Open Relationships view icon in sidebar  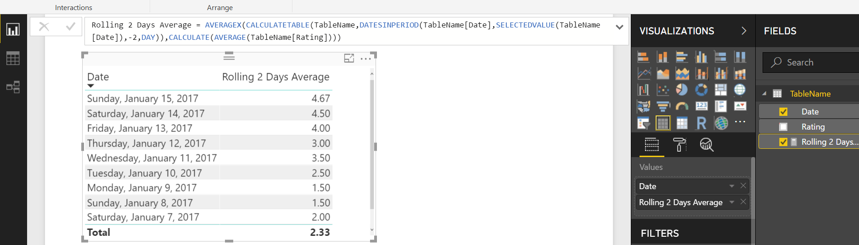[13, 87]
